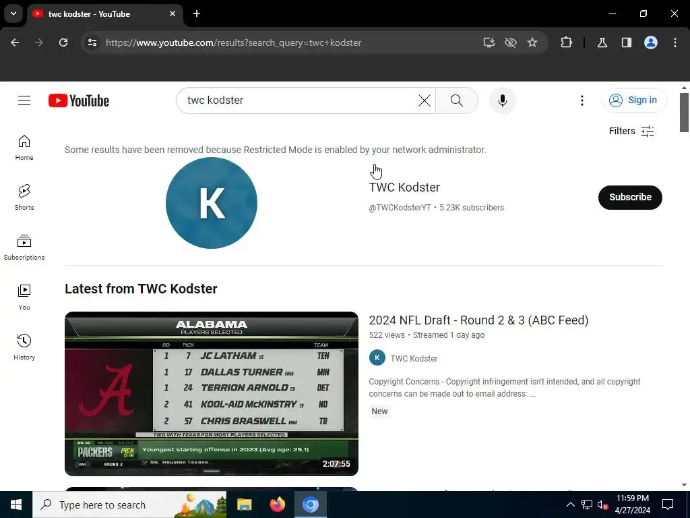690x518 pixels.
Task: Subscribe to TWC Kodster
Action: coord(630,198)
